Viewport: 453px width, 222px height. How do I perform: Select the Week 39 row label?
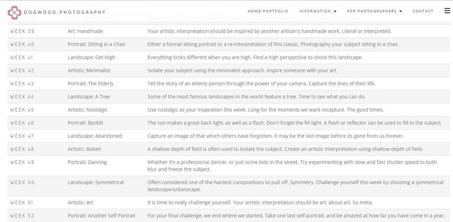(x=22, y=31)
